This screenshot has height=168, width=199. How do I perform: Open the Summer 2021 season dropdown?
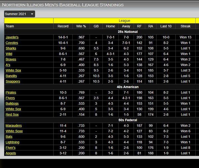pyautogui.click(x=20, y=14)
